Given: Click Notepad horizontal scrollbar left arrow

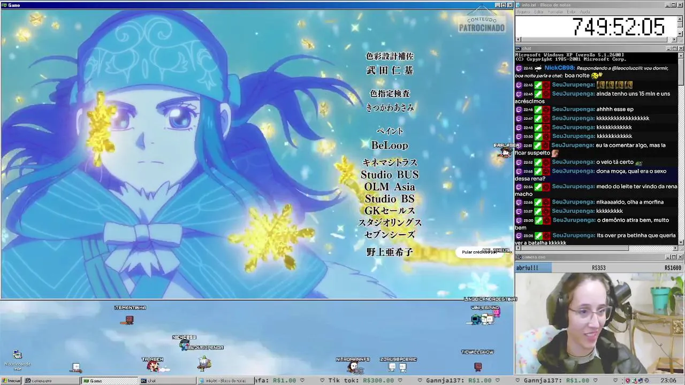Looking at the screenshot, I should point(518,39).
